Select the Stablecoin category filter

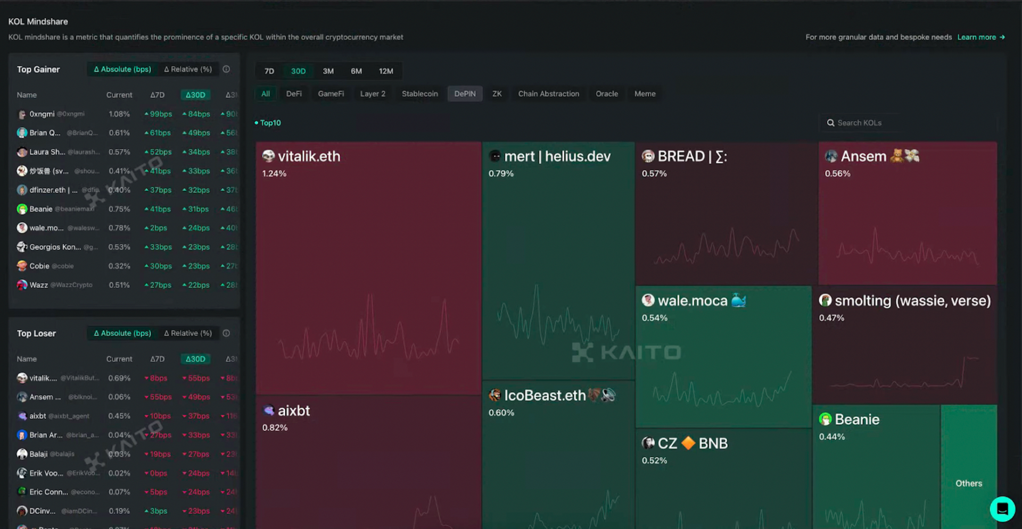[419, 94]
